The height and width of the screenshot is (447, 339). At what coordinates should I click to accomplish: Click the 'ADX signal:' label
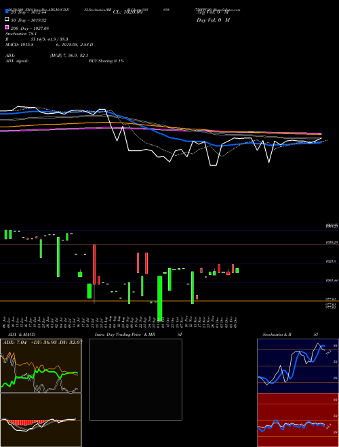point(17,61)
